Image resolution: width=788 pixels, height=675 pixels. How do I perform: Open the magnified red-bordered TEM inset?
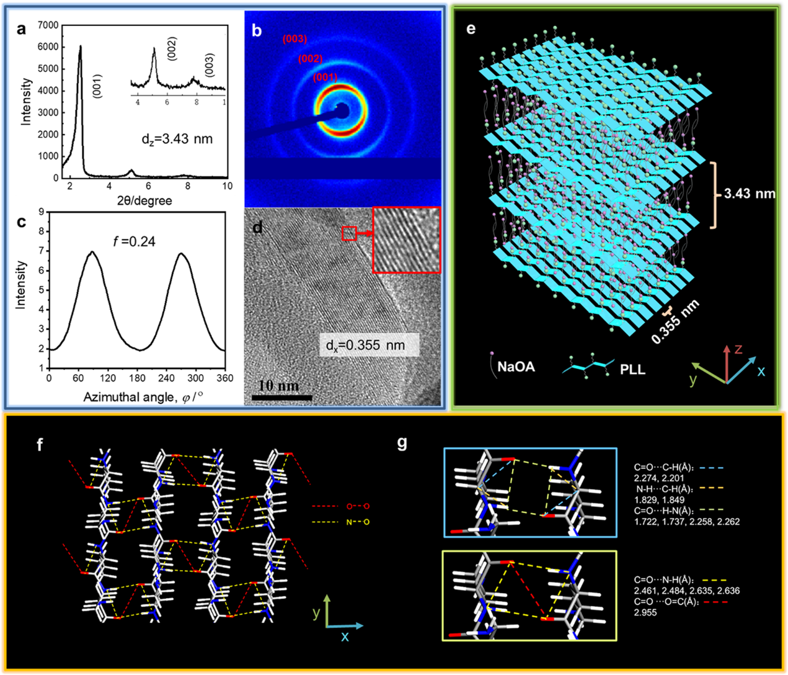click(406, 240)
